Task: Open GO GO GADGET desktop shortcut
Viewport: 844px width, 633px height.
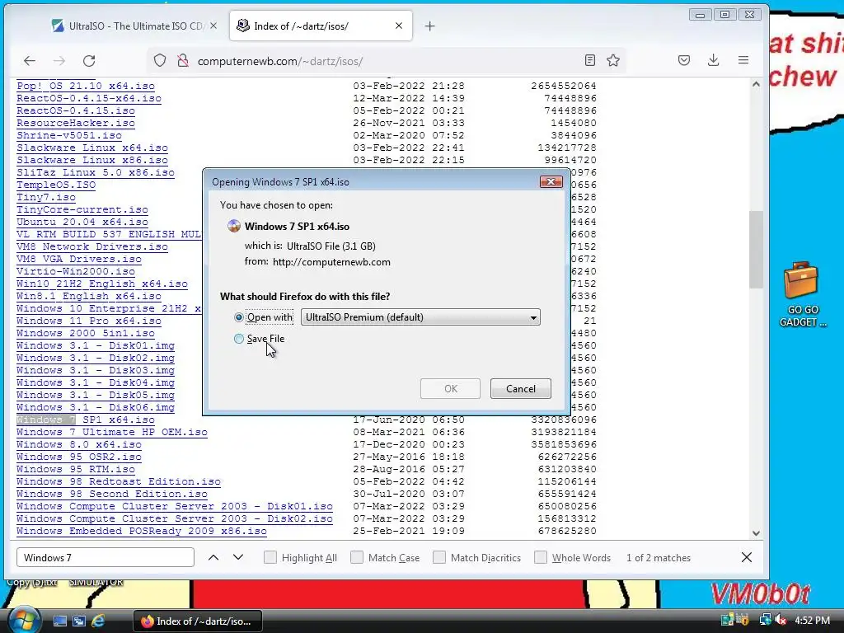Action: [x=802, y=294]
